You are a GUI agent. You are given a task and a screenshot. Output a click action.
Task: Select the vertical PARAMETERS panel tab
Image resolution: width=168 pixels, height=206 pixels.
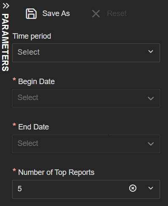[5, 42]
